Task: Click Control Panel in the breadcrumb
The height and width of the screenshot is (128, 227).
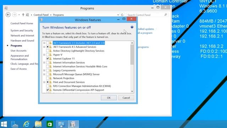Action: (x=41, y=15)
